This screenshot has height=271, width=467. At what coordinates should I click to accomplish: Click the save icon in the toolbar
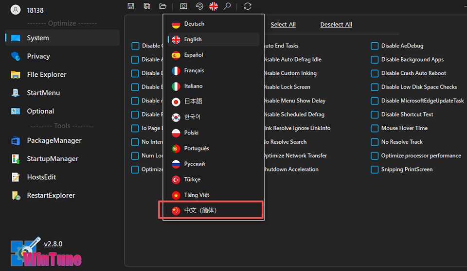pyautogui.click(x=131, y=6)
